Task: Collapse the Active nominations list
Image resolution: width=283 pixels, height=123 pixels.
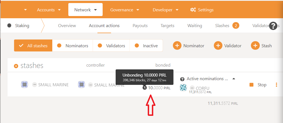Action: [x=234, y=79]
